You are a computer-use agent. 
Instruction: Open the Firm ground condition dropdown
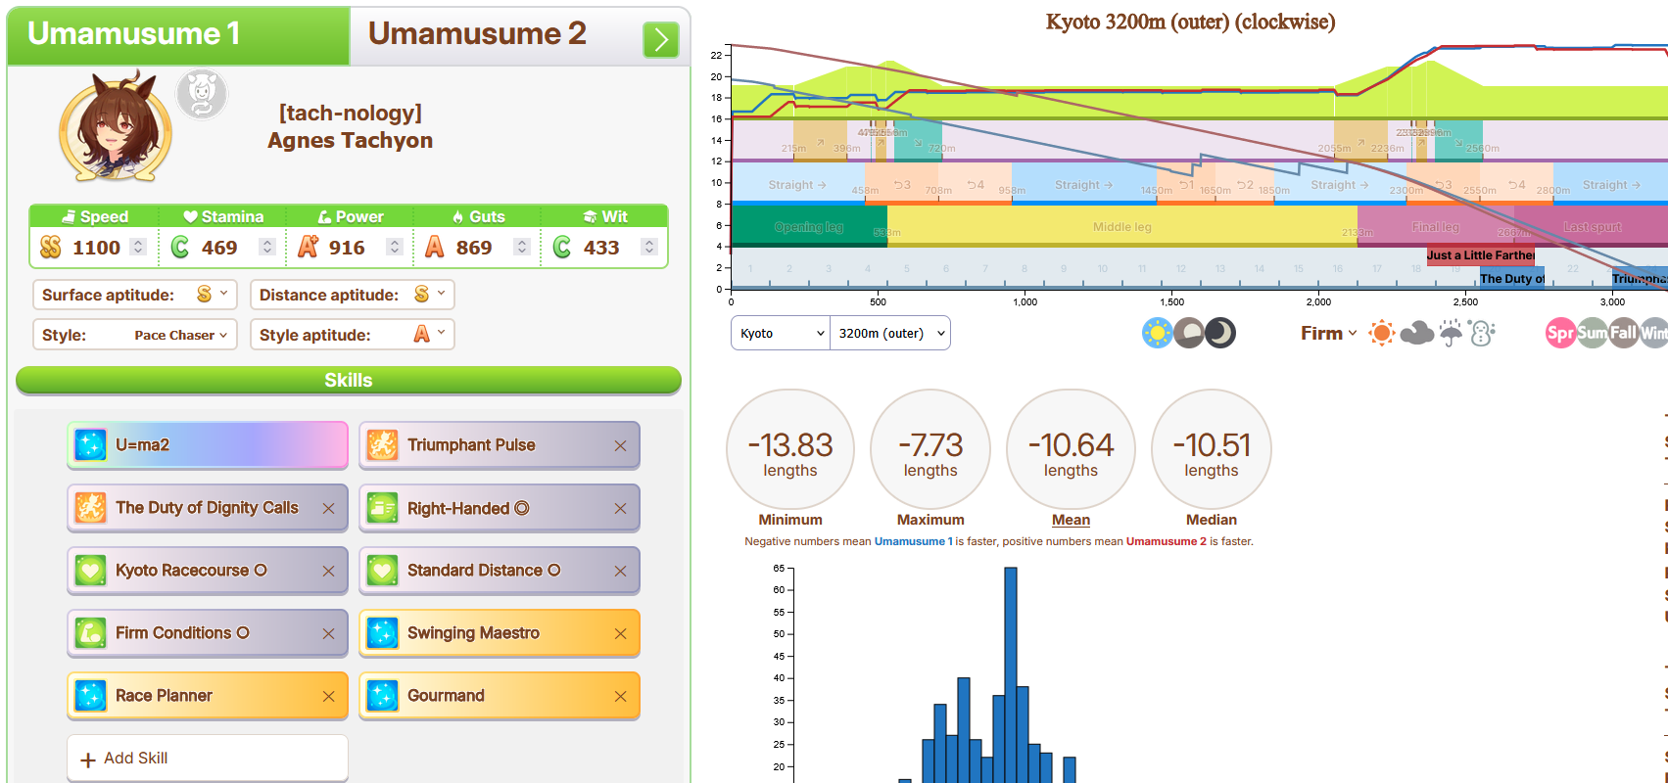pyautogui.click(x=1329, y=333)
